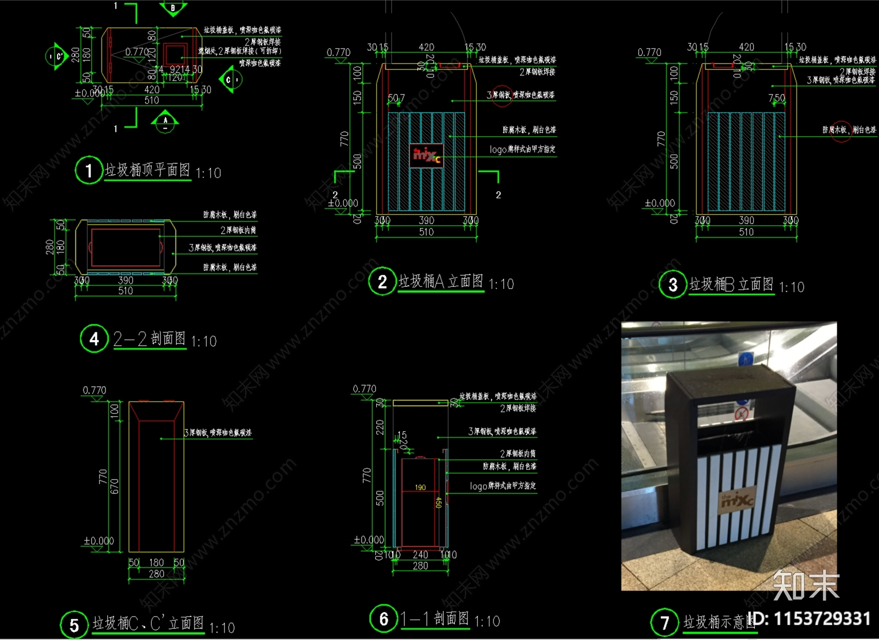Select the 1:10 scale beside 垃圾桶B立面图

coord(792,287)
